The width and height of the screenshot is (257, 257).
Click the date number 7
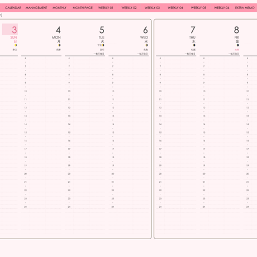point(193,30)
